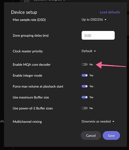Turn off Force max volume at playback start
The width and height of the screenshot is (129, 150).
click(x=85, y=86)
